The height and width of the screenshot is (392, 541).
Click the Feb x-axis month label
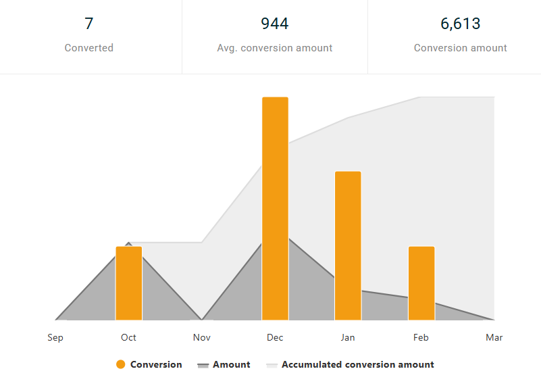click(421, 337)
